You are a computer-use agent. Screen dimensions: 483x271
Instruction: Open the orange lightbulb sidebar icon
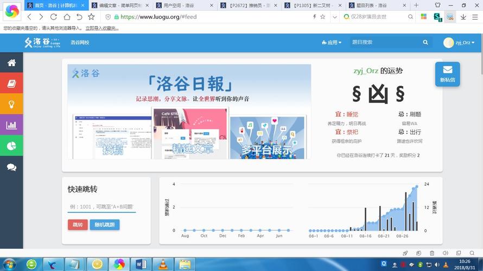[x=11, y=104]
